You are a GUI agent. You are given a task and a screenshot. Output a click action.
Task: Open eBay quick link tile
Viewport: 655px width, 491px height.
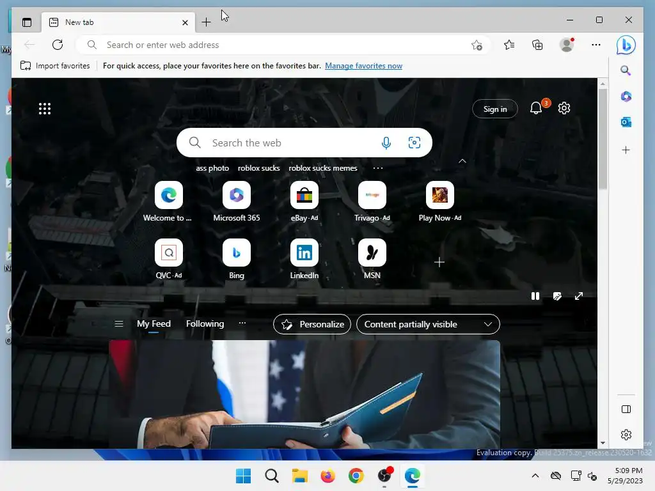304,202
